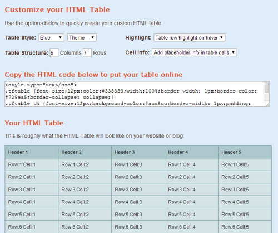Click the 'Copy the HTML code below' heading
278x233 pixels.
tap(93, 75)
